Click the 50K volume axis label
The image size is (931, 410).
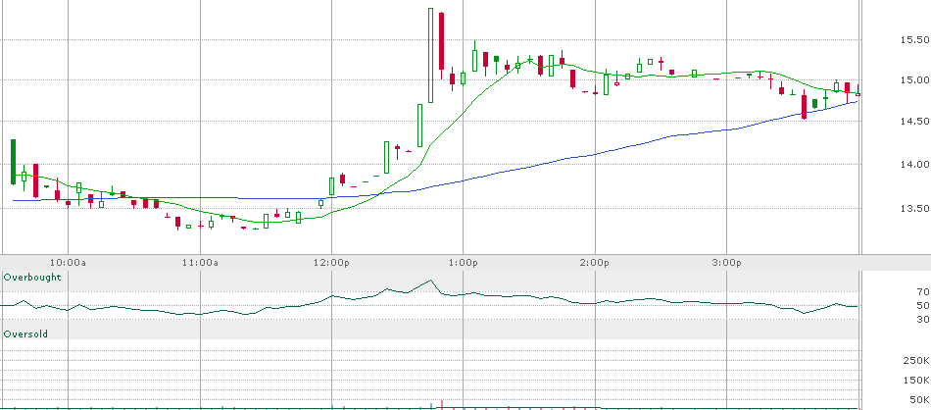(919, 399)
